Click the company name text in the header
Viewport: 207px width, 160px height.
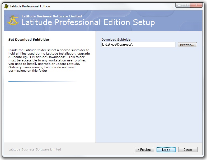click(52, 16)
